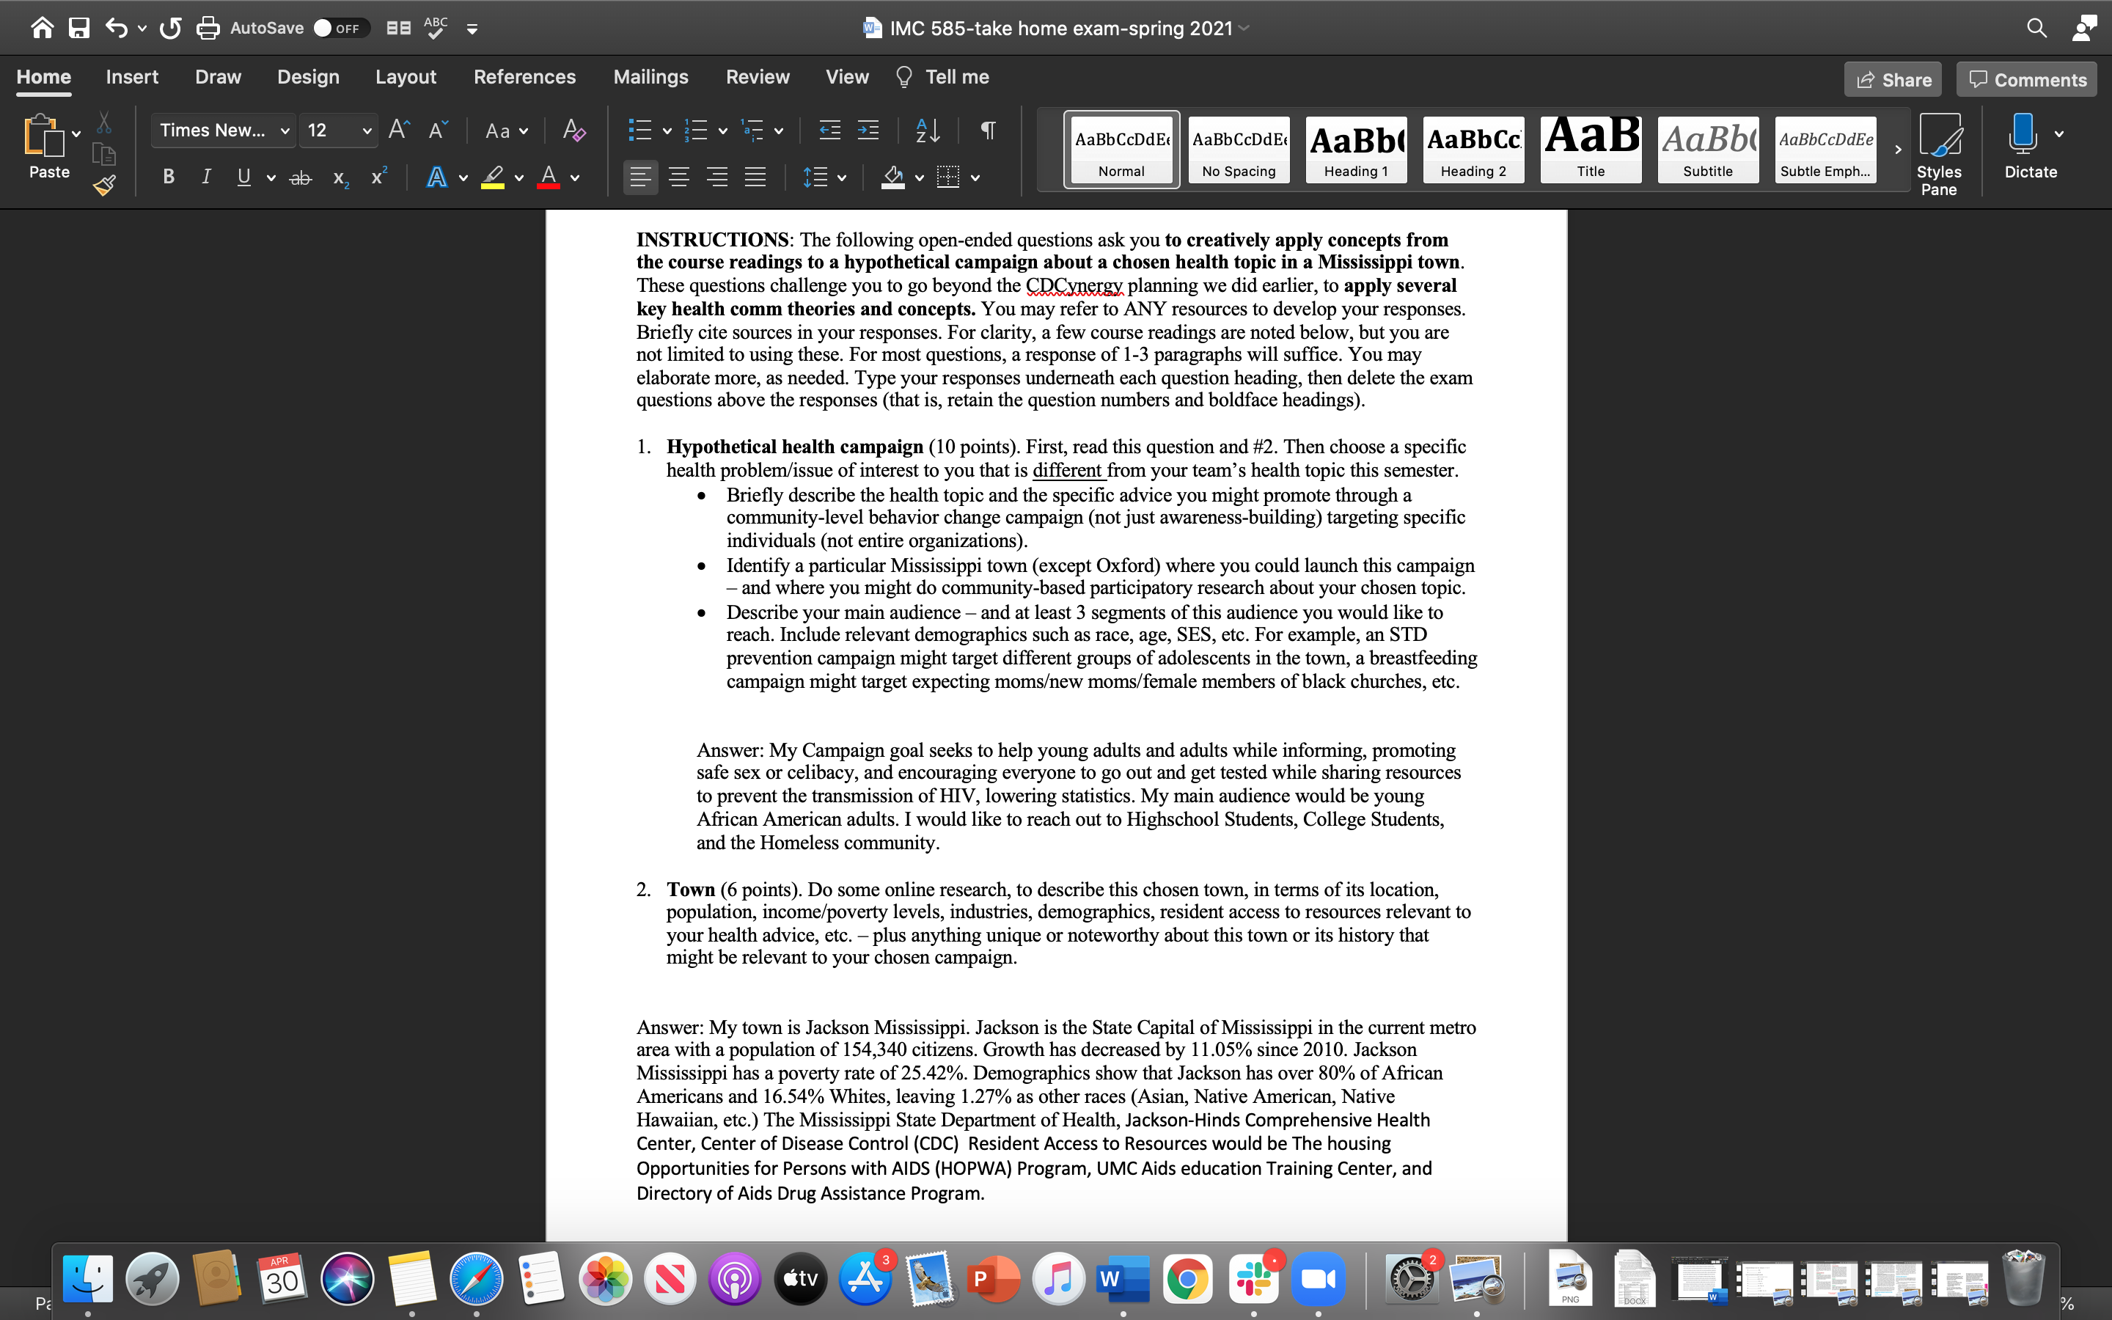Apply the Heading 1 style

coord(1356,150)
